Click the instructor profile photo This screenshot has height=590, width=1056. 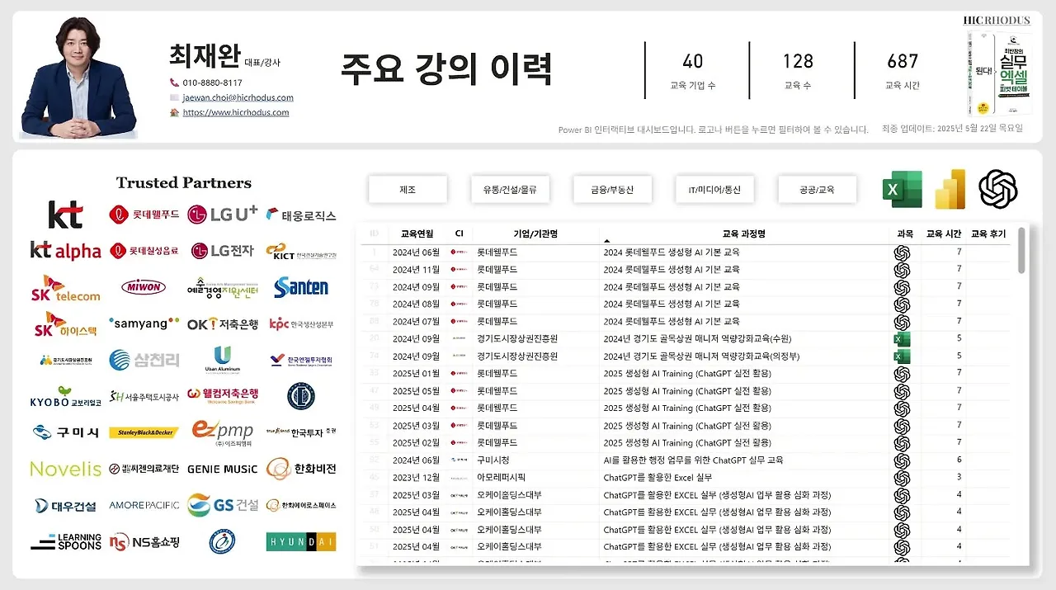[x=78, y=78]
